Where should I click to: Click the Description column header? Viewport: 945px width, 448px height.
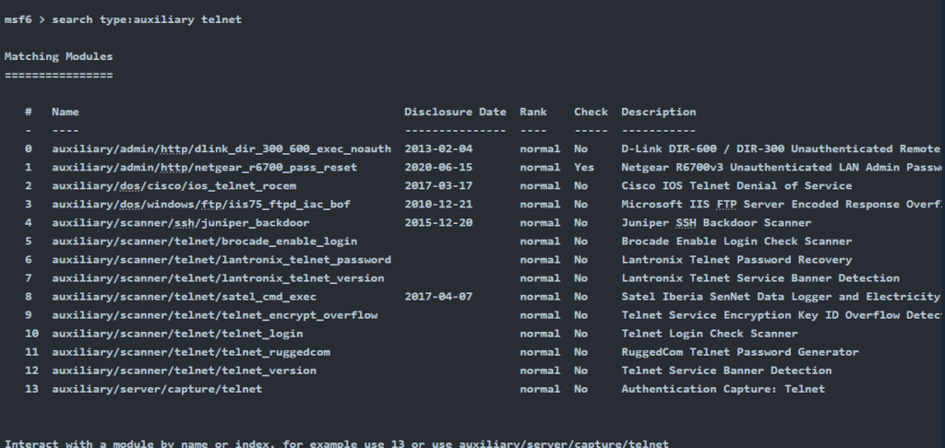[x=659, y=112]
